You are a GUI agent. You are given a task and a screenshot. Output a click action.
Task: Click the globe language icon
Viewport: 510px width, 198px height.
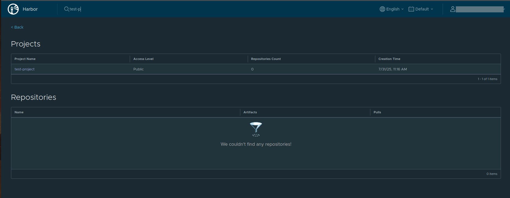click(382, 9)
